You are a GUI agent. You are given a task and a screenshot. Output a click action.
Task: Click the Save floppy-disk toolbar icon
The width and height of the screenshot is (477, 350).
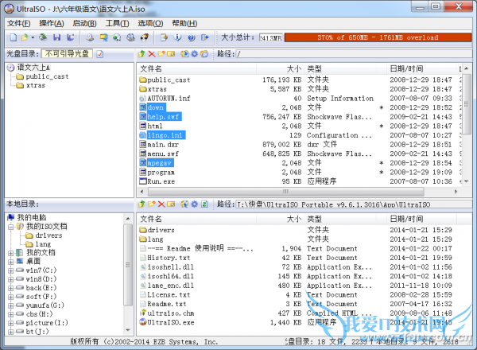(x=57, y=37)
